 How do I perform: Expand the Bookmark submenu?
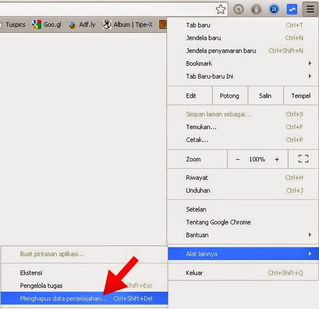click(x=243, y=63)
